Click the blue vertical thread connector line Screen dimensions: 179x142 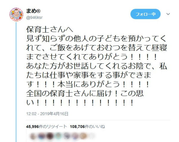(16, 82)
